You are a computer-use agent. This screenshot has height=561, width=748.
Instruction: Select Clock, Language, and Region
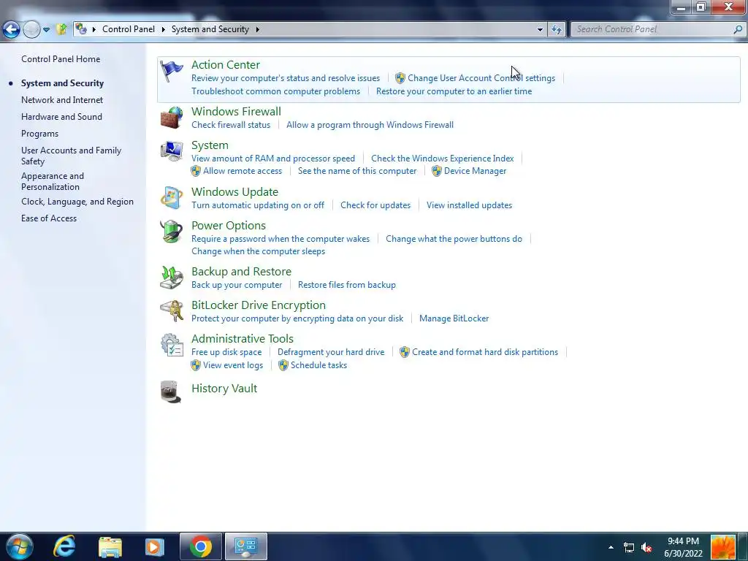click(77, 202)
